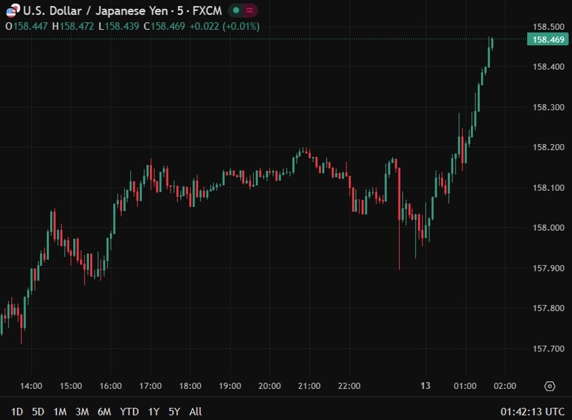Screen dimensions: 572x420
Task: Click the +0.01% change percentage
Action: click(x=242, y=27)
